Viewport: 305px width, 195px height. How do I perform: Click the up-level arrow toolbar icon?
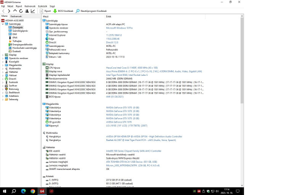point(15,11)
